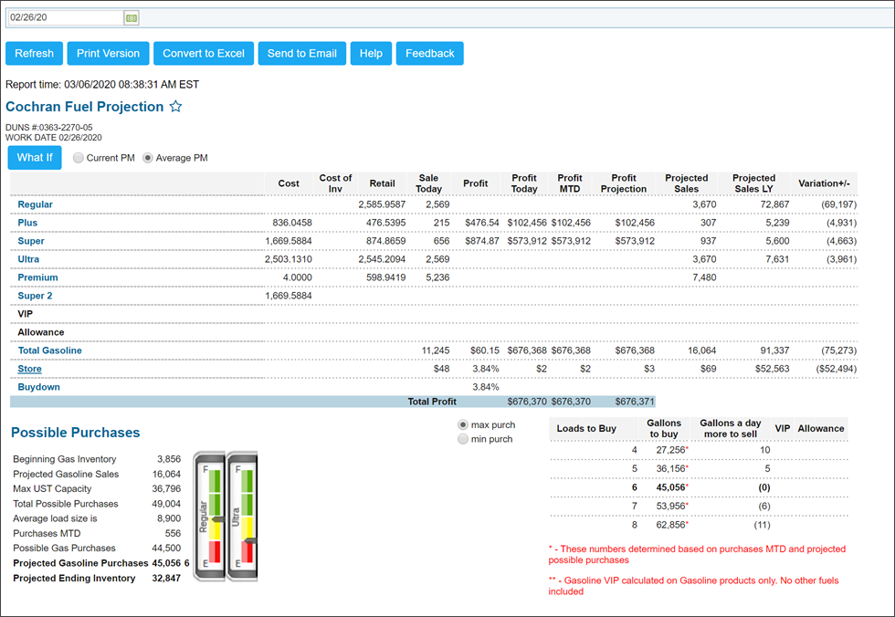Select the Average PM radio button

[x=148, y=158]
